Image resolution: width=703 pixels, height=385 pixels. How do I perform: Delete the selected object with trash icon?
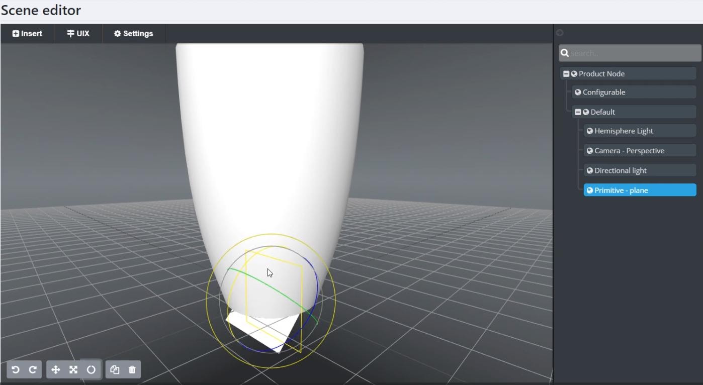[132, 370]
